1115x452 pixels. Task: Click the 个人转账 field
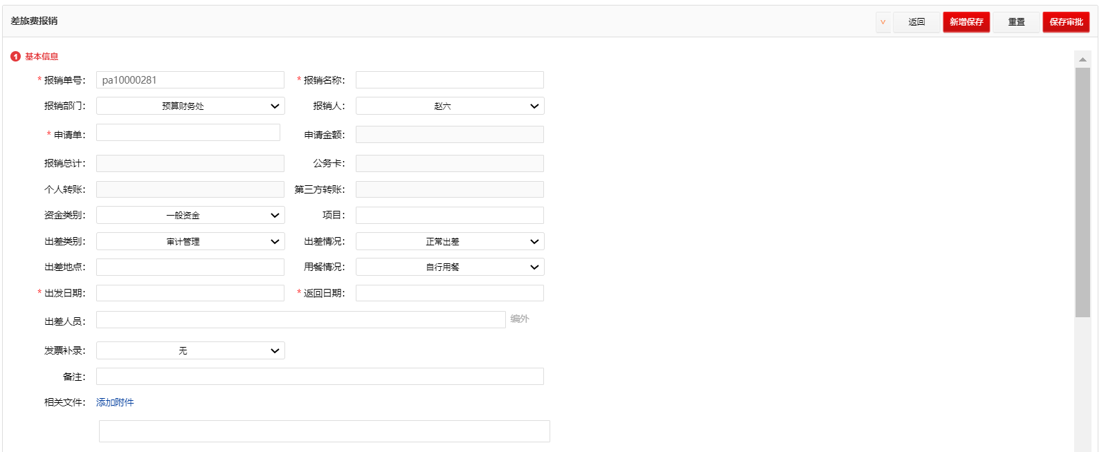[x=190, y=189]
